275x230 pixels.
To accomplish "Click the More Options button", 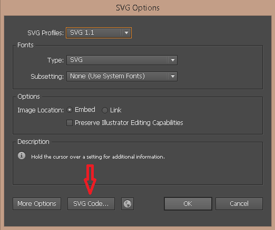I will [37, 204].
